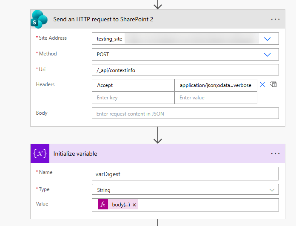Click the empty Enter value field
Image resolution: width=296 pixels, height=226 pixels.
215,98
